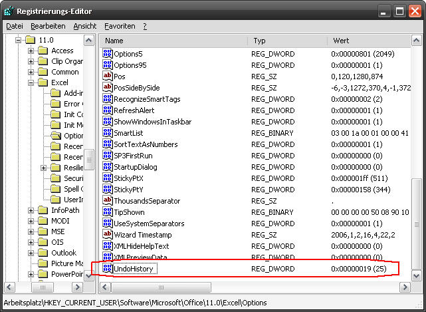
Task: Expand the Common key
Action: [31, 72]
